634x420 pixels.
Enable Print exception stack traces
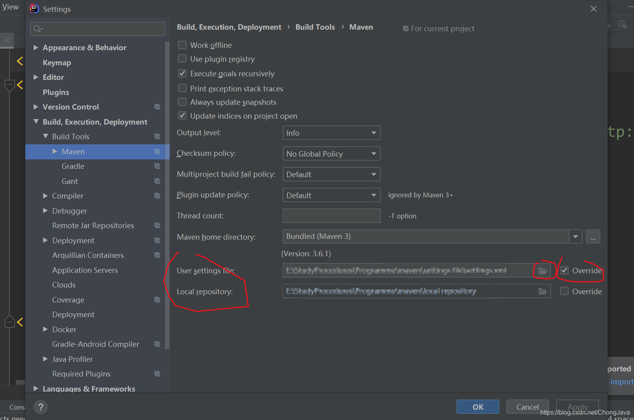(x=182, y=88)
